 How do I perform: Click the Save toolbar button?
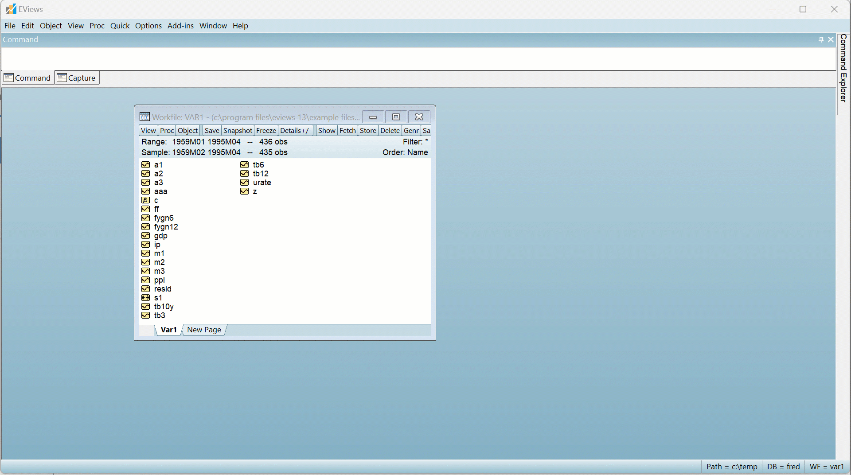[212, 130]
